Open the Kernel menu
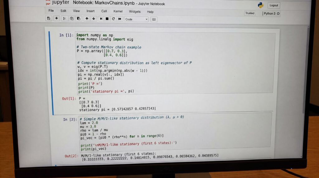The width and height of the screenshot is (319, 178). 118,12
